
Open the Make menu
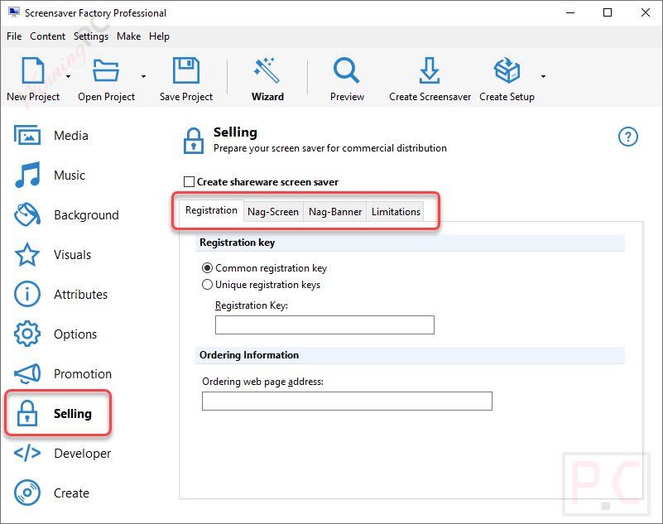pos(129,36)
